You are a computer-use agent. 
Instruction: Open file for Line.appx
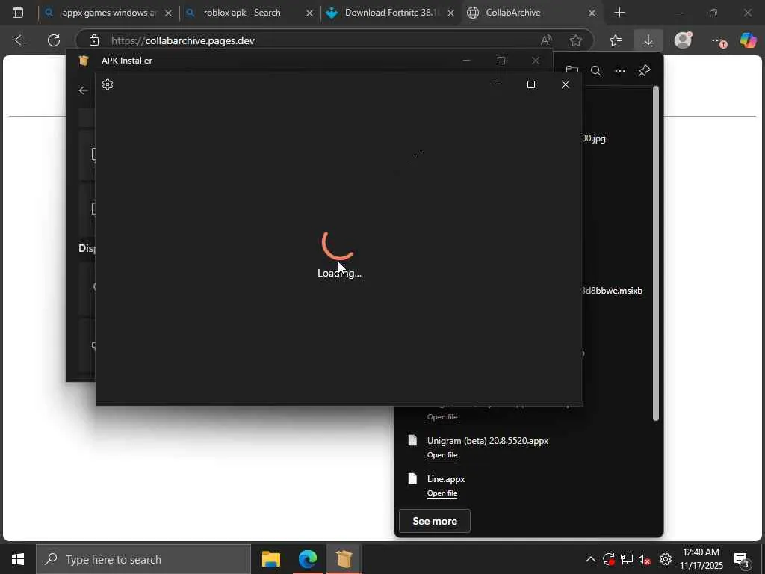point(442,493)
